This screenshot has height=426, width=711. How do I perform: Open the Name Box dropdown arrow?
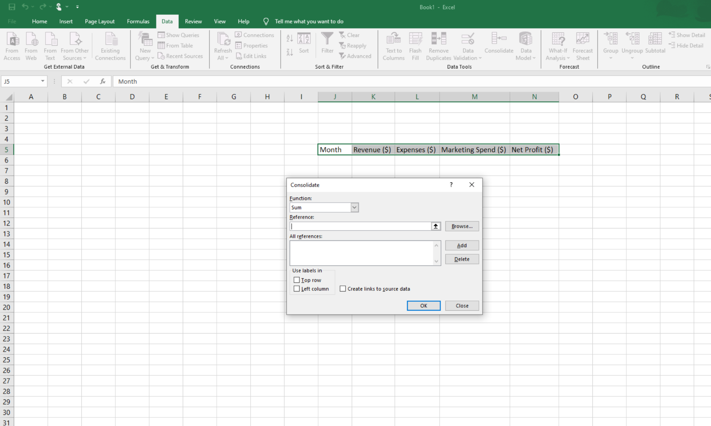(x=43, y=81)
